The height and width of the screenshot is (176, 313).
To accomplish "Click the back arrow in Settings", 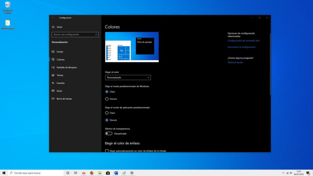I will tap(53, 17).
